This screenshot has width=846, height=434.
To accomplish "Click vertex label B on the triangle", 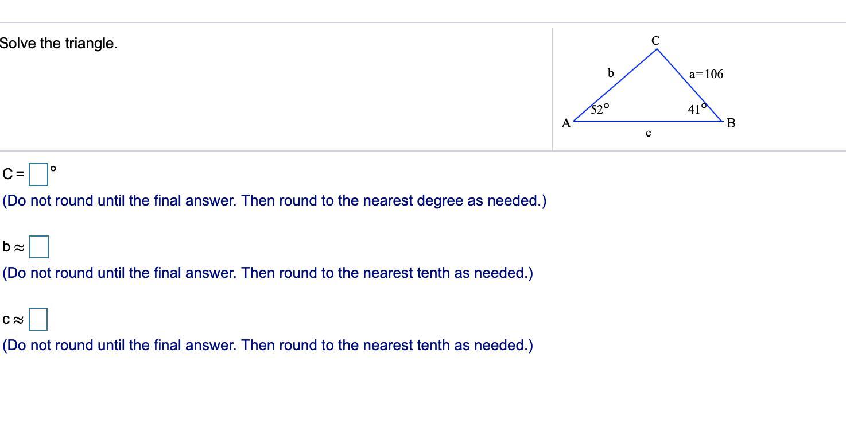I will (x=731, y=123).
